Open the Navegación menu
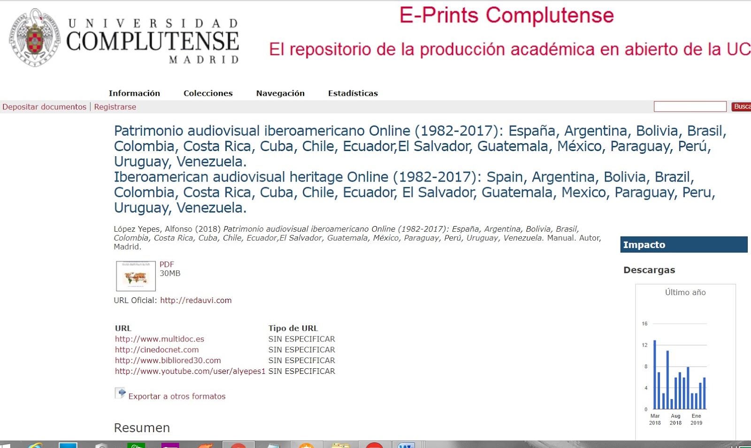 pyautogui.click(x=280, y=93)
